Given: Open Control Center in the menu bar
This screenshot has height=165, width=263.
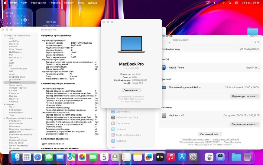Looking at the screenshot, I should tap(236, 3).
